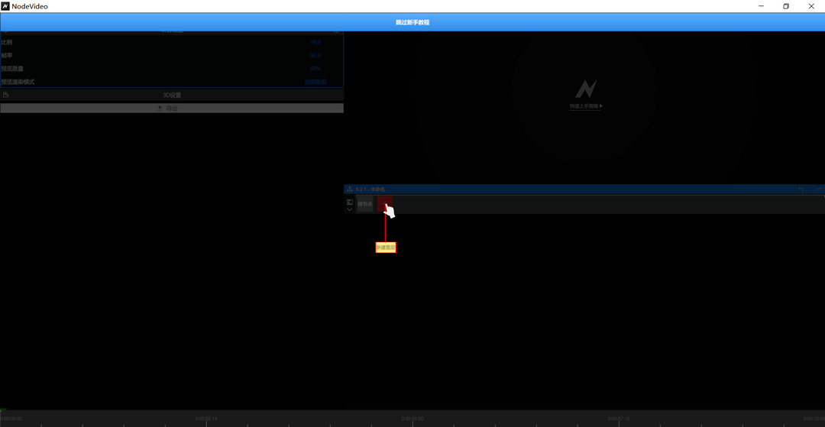Click the NodeVideo logo in preview area
Viewport: 825px width, 427px height.
[586, 89]
